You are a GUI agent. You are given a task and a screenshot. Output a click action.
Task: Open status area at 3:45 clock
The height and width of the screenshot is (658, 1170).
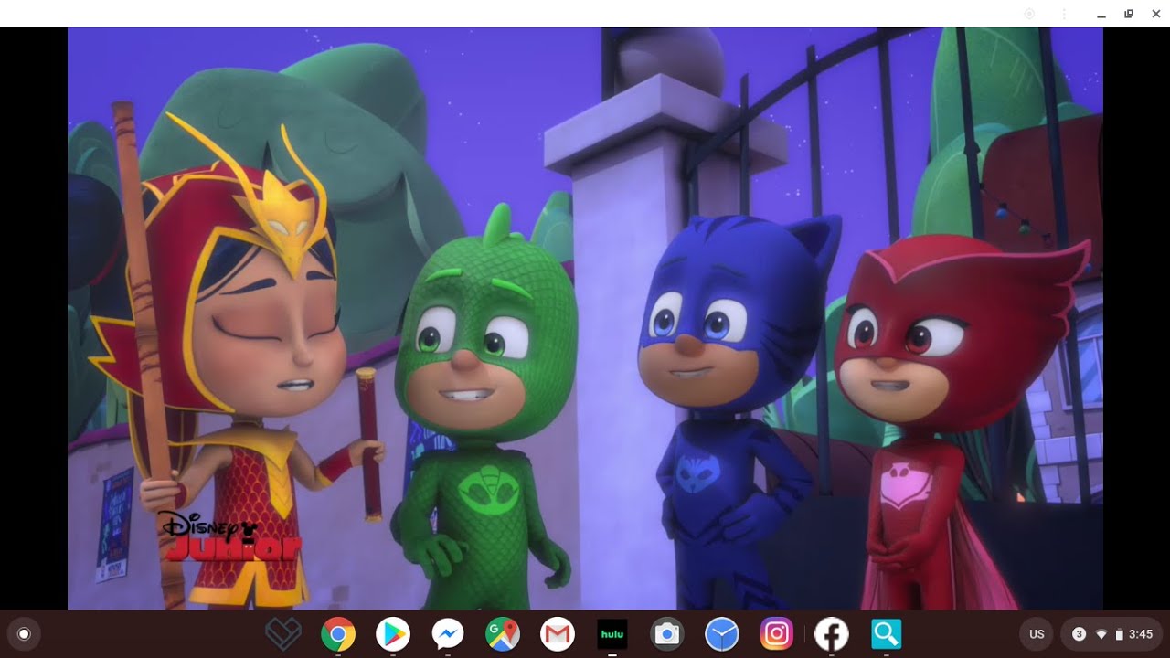click(1141, 634)
